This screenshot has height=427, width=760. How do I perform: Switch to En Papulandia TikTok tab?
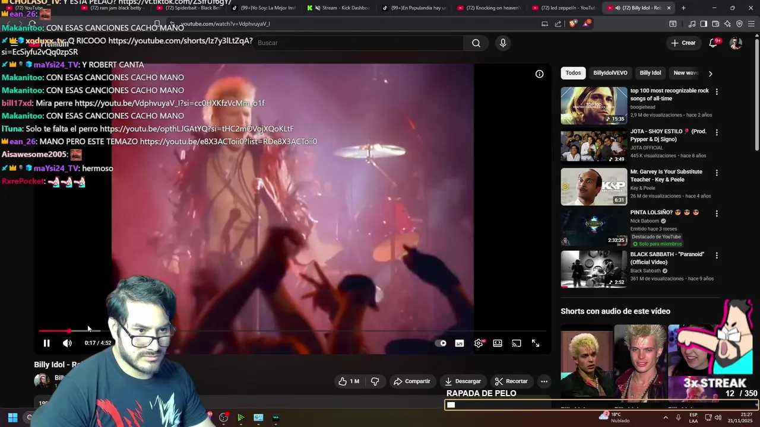click(414, 8)
